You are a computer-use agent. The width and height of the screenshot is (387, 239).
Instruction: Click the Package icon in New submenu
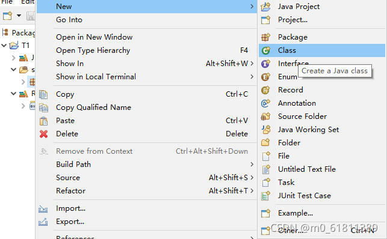click(x=265, y=37)
